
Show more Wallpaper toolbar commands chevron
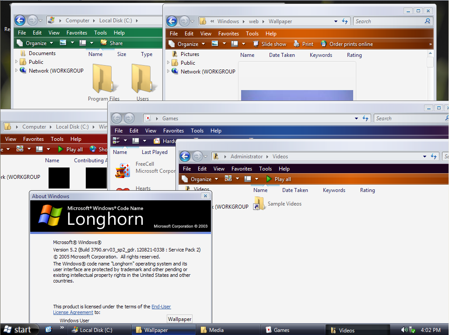430,44
